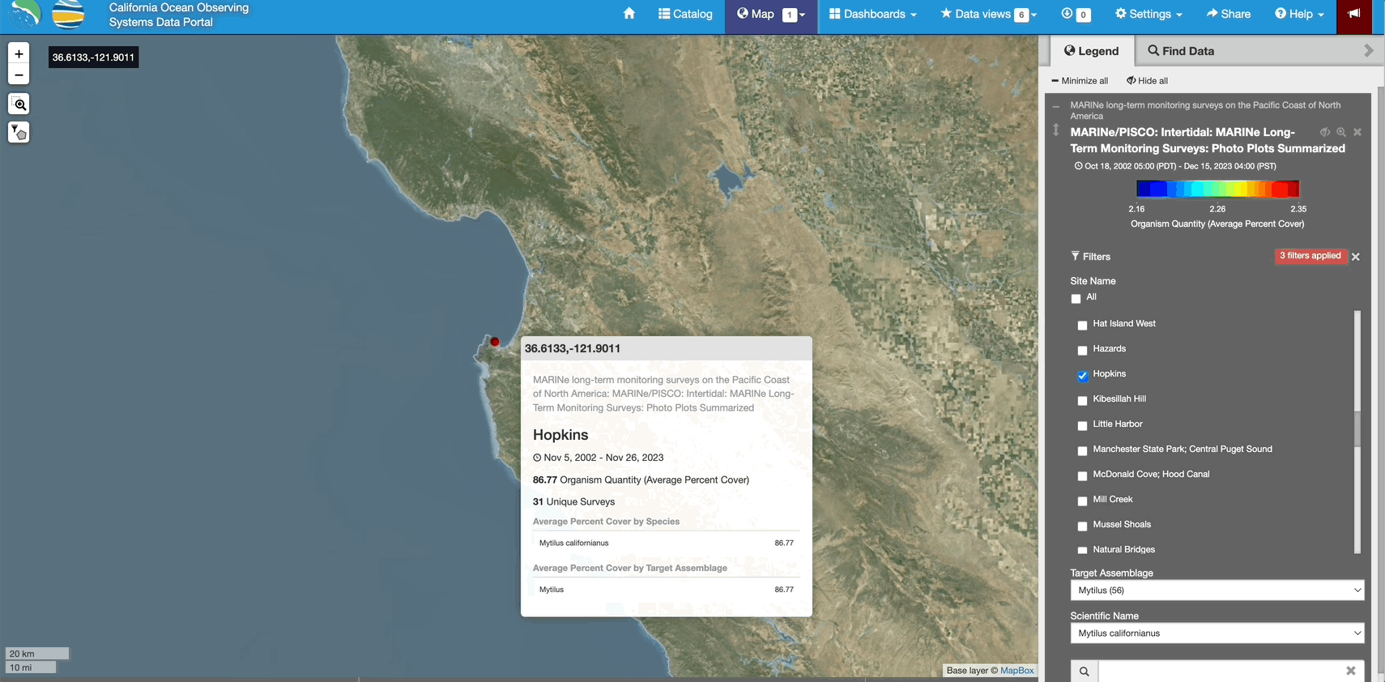
Task: Check Manchester State Park site
Action: 1082,450
